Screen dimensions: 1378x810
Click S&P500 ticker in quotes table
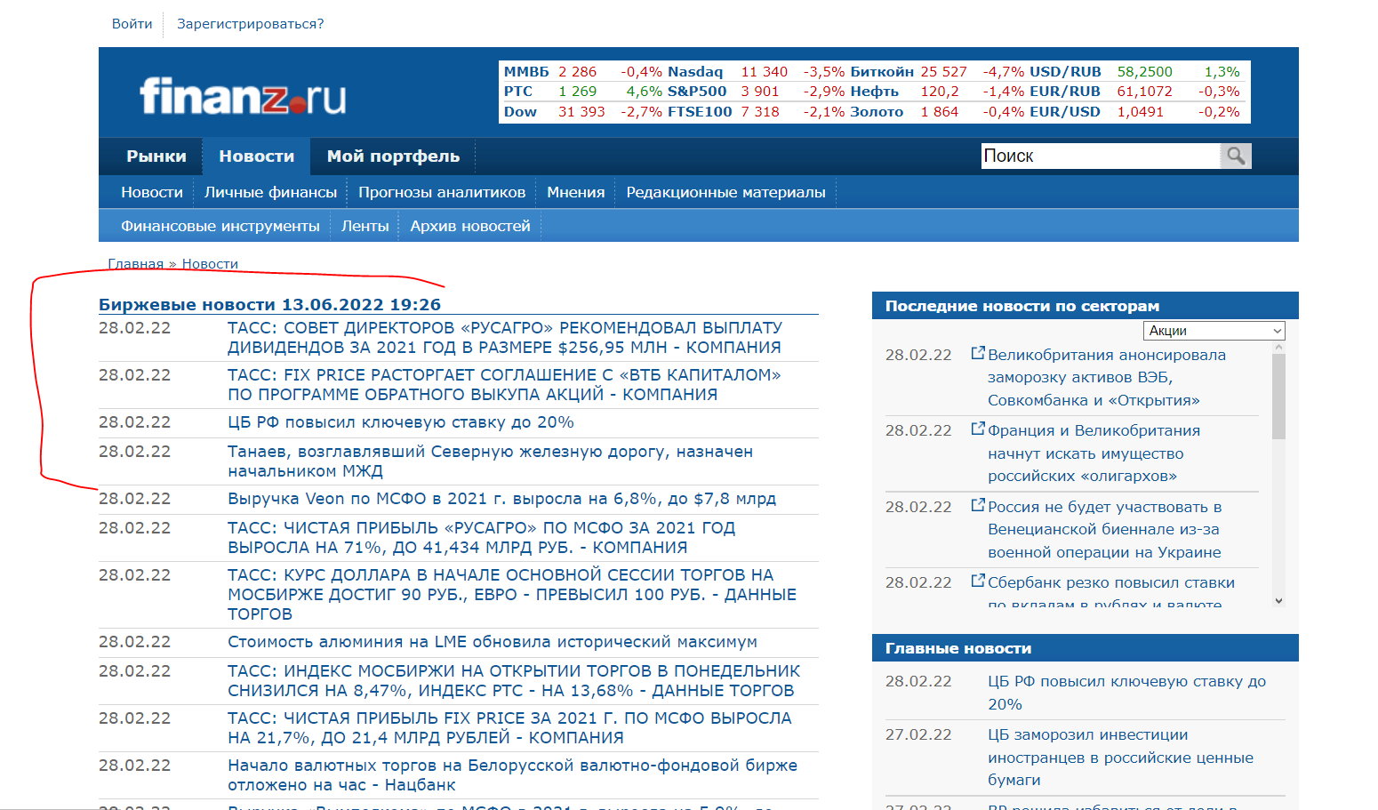pos(697,92)
